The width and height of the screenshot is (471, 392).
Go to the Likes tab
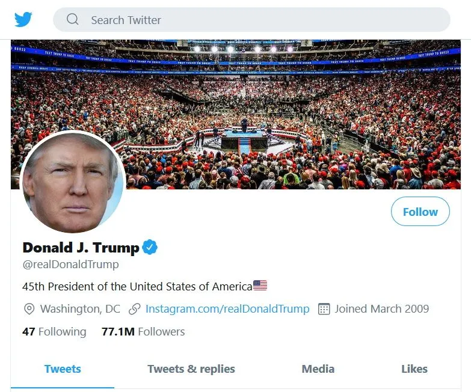[x=414, y=369]
